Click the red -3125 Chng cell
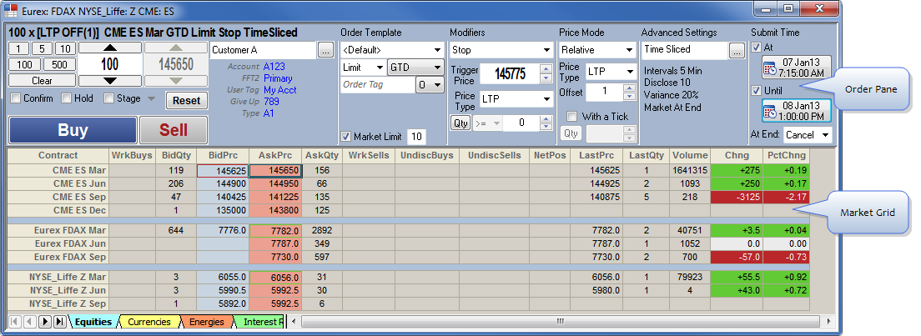The height and width of the screenshot is (336, 921). (737, 198)
